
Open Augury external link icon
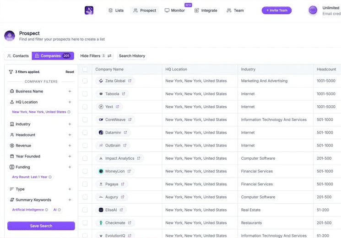tap(122, 197)
